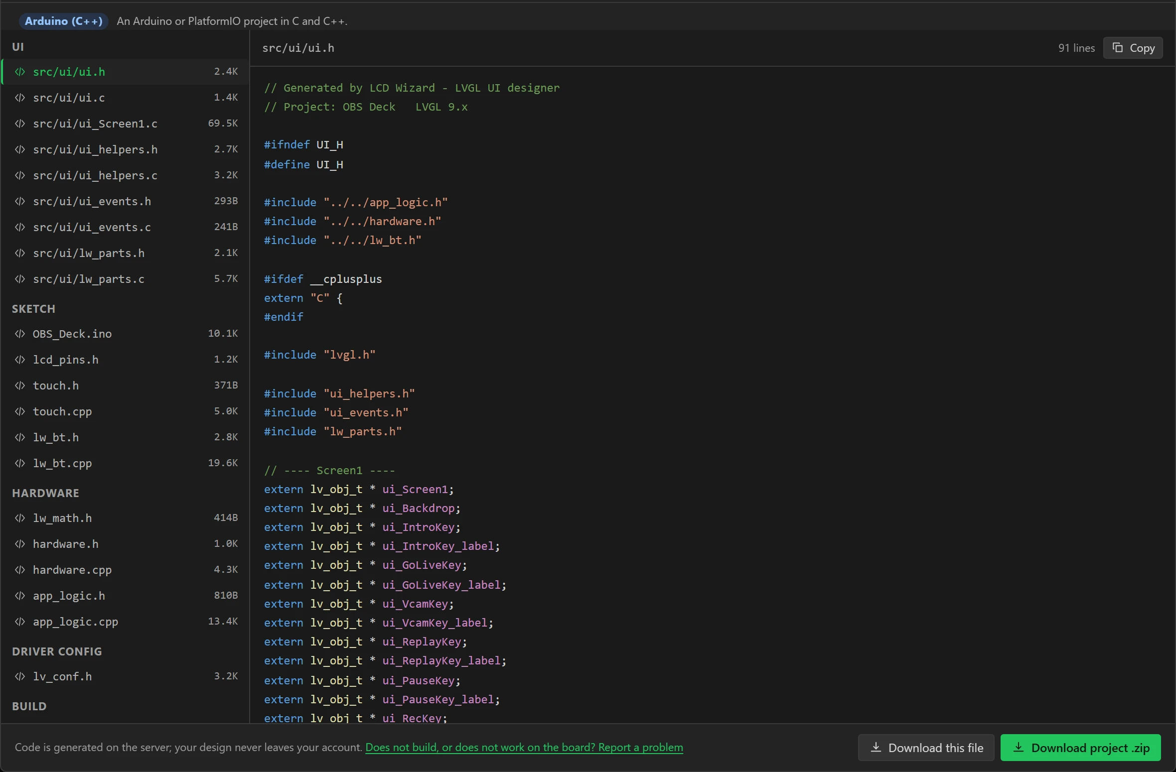Click the code icon next to lcd_pins.h
Viewport: 1176px width, 772px height.
click(20, 360)
